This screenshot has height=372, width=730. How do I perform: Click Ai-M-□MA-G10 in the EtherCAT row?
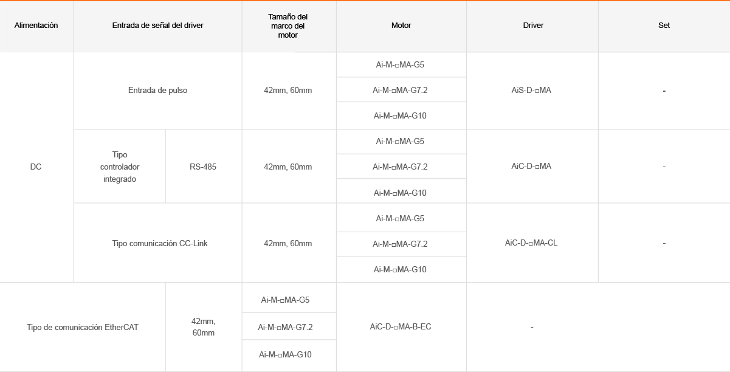[x=285, y=354]
